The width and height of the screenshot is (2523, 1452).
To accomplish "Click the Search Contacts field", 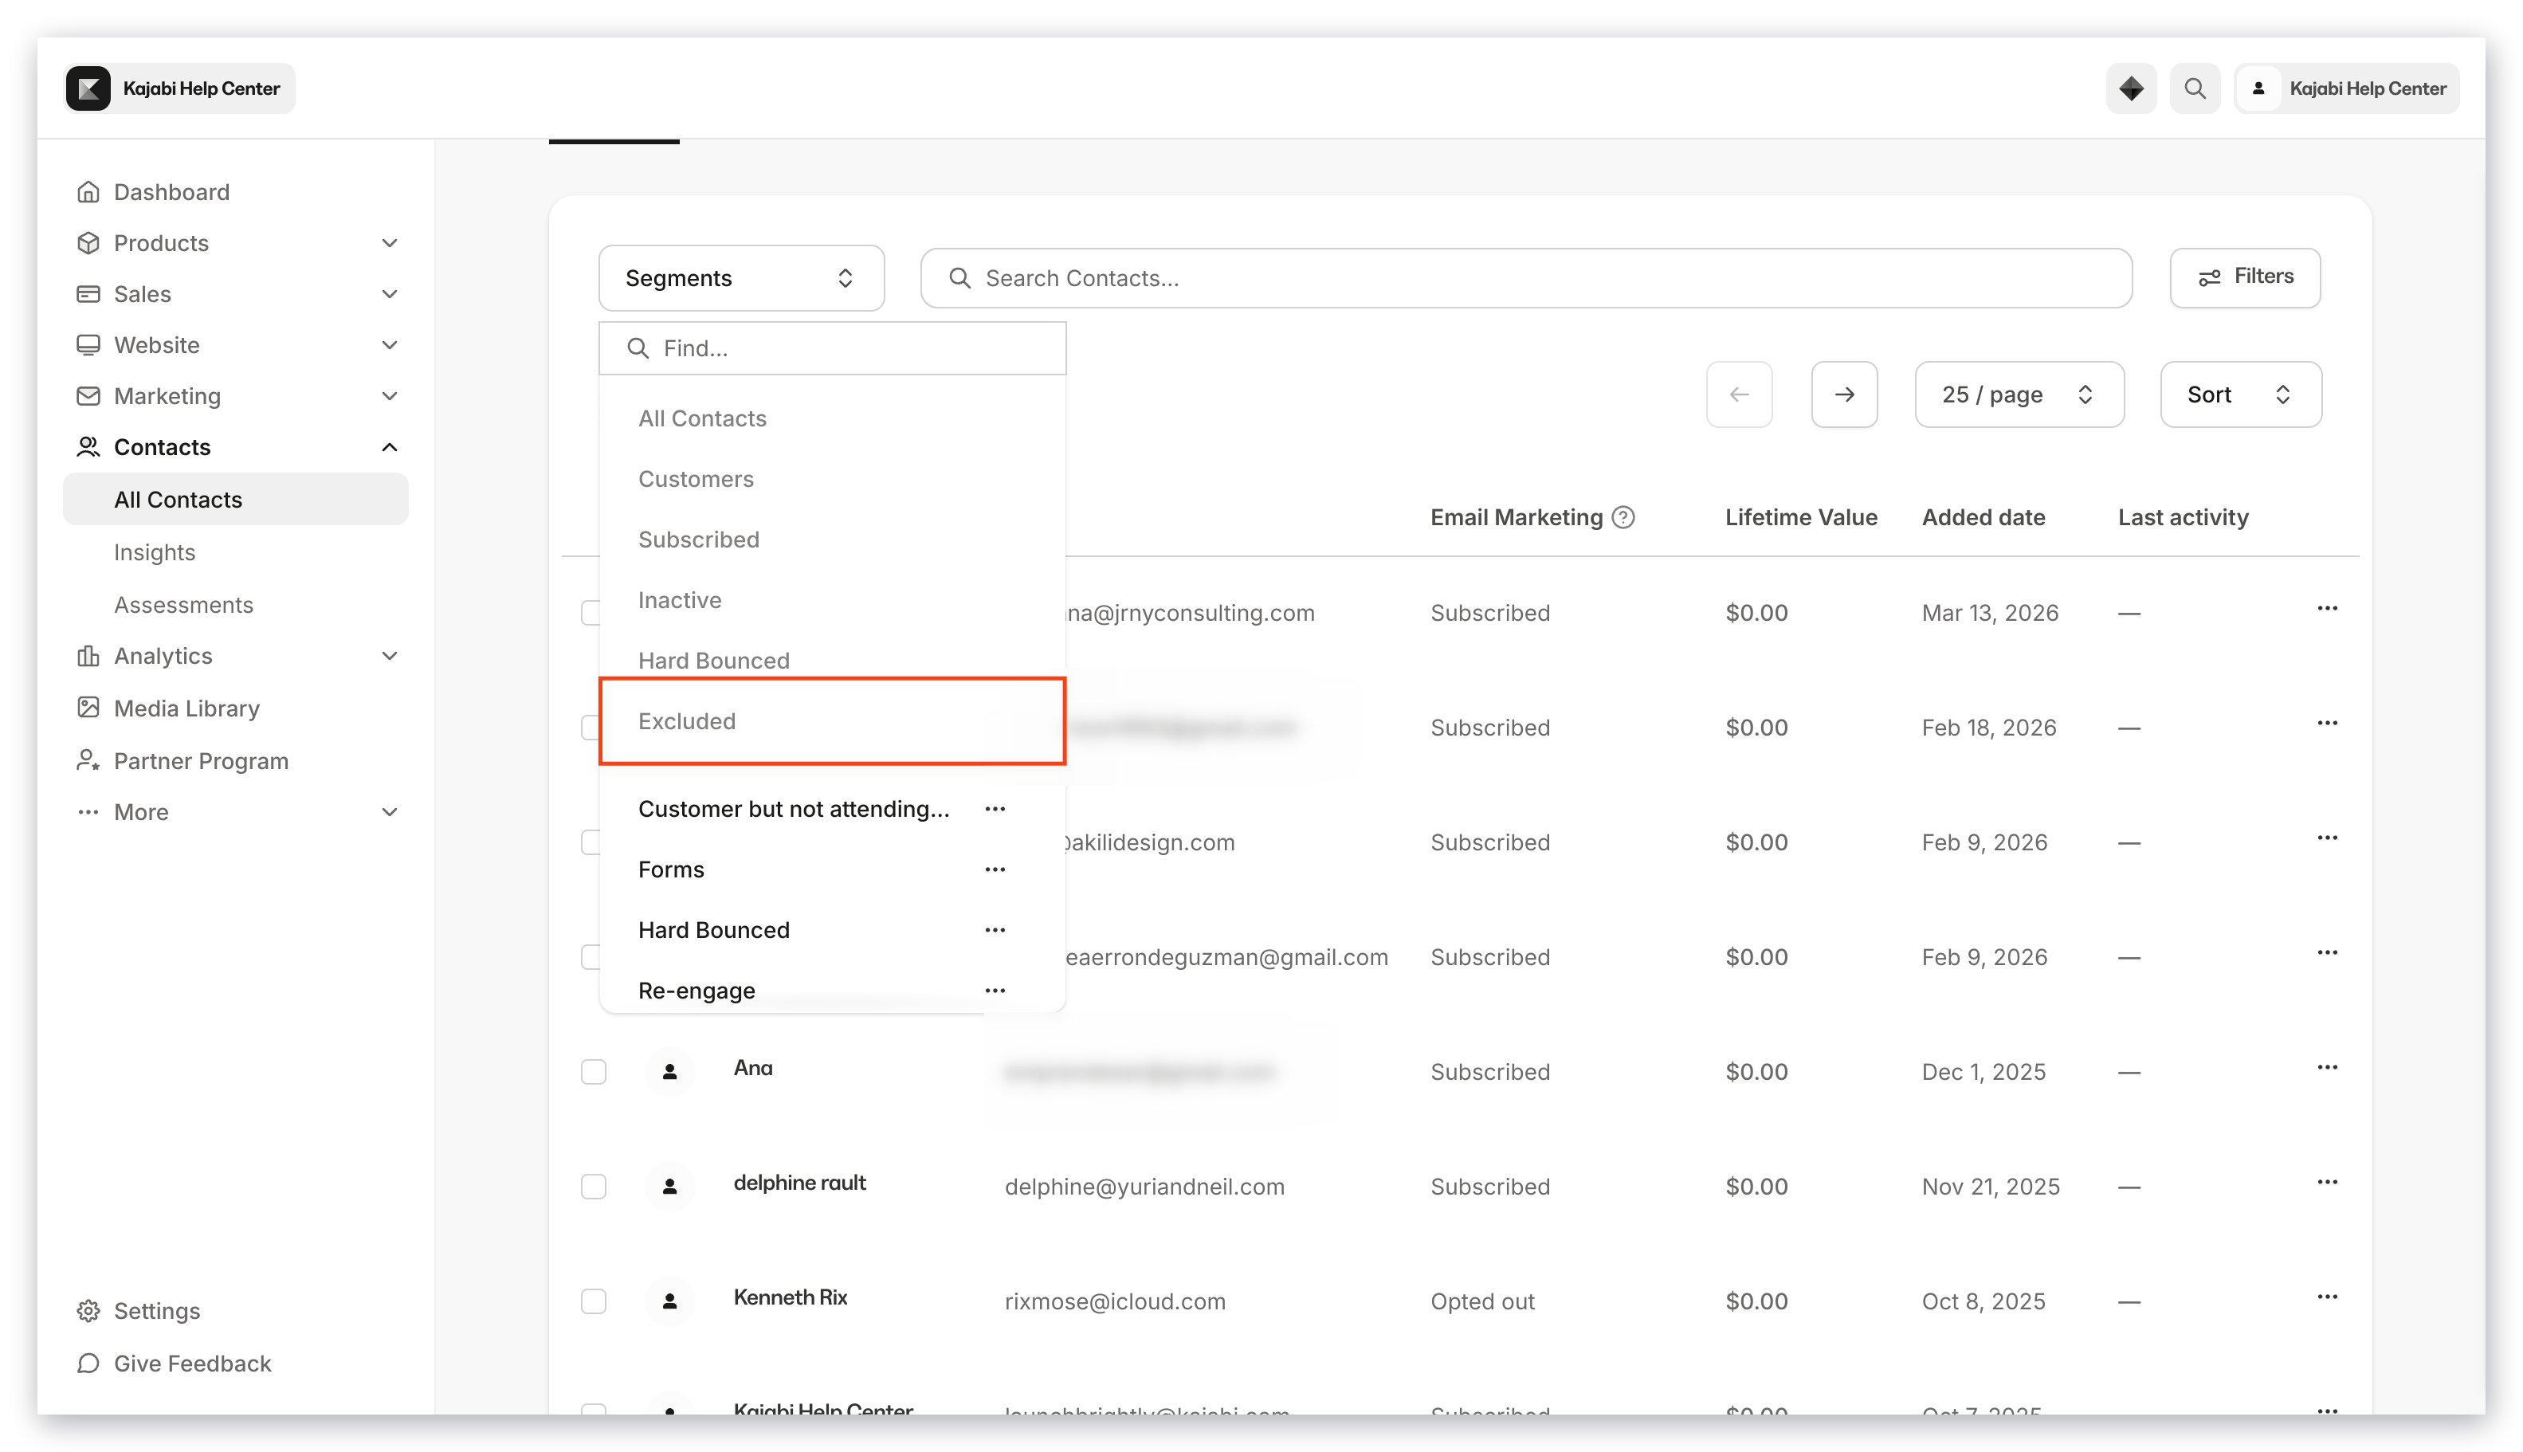I will coord(1526,278).
